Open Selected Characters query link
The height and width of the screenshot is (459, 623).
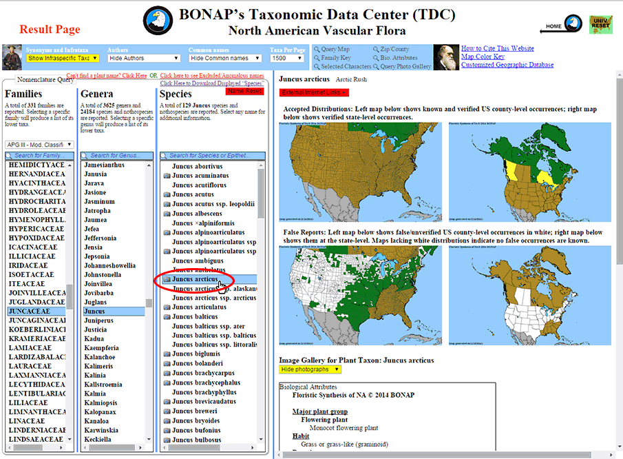(x=343, y=66)
